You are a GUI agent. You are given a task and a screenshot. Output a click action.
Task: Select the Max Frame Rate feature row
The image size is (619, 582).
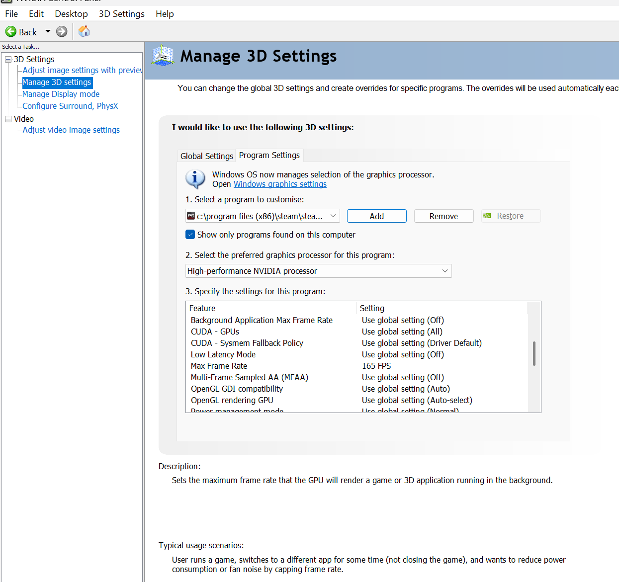(219, 366)
